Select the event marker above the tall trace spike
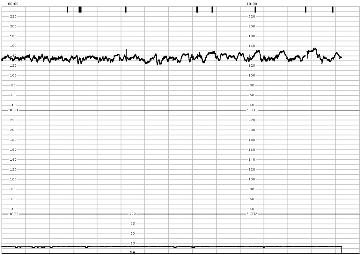Viewport: 361px width, 255px height. pos(126,10)
